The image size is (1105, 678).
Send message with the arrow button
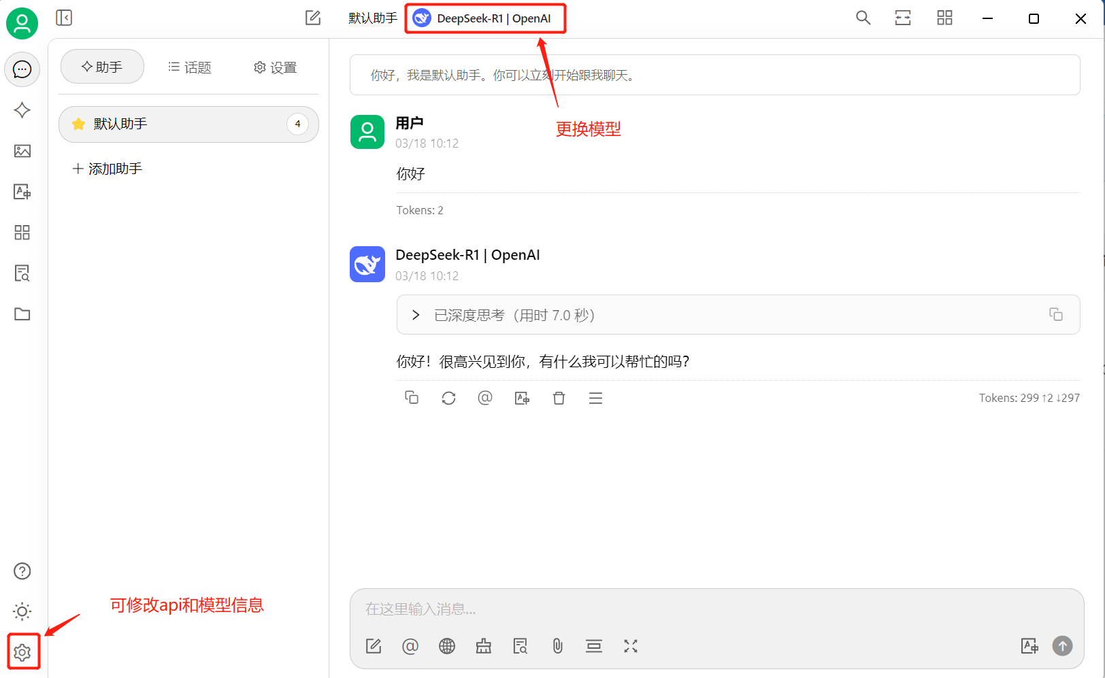[x=1063, y=646]
